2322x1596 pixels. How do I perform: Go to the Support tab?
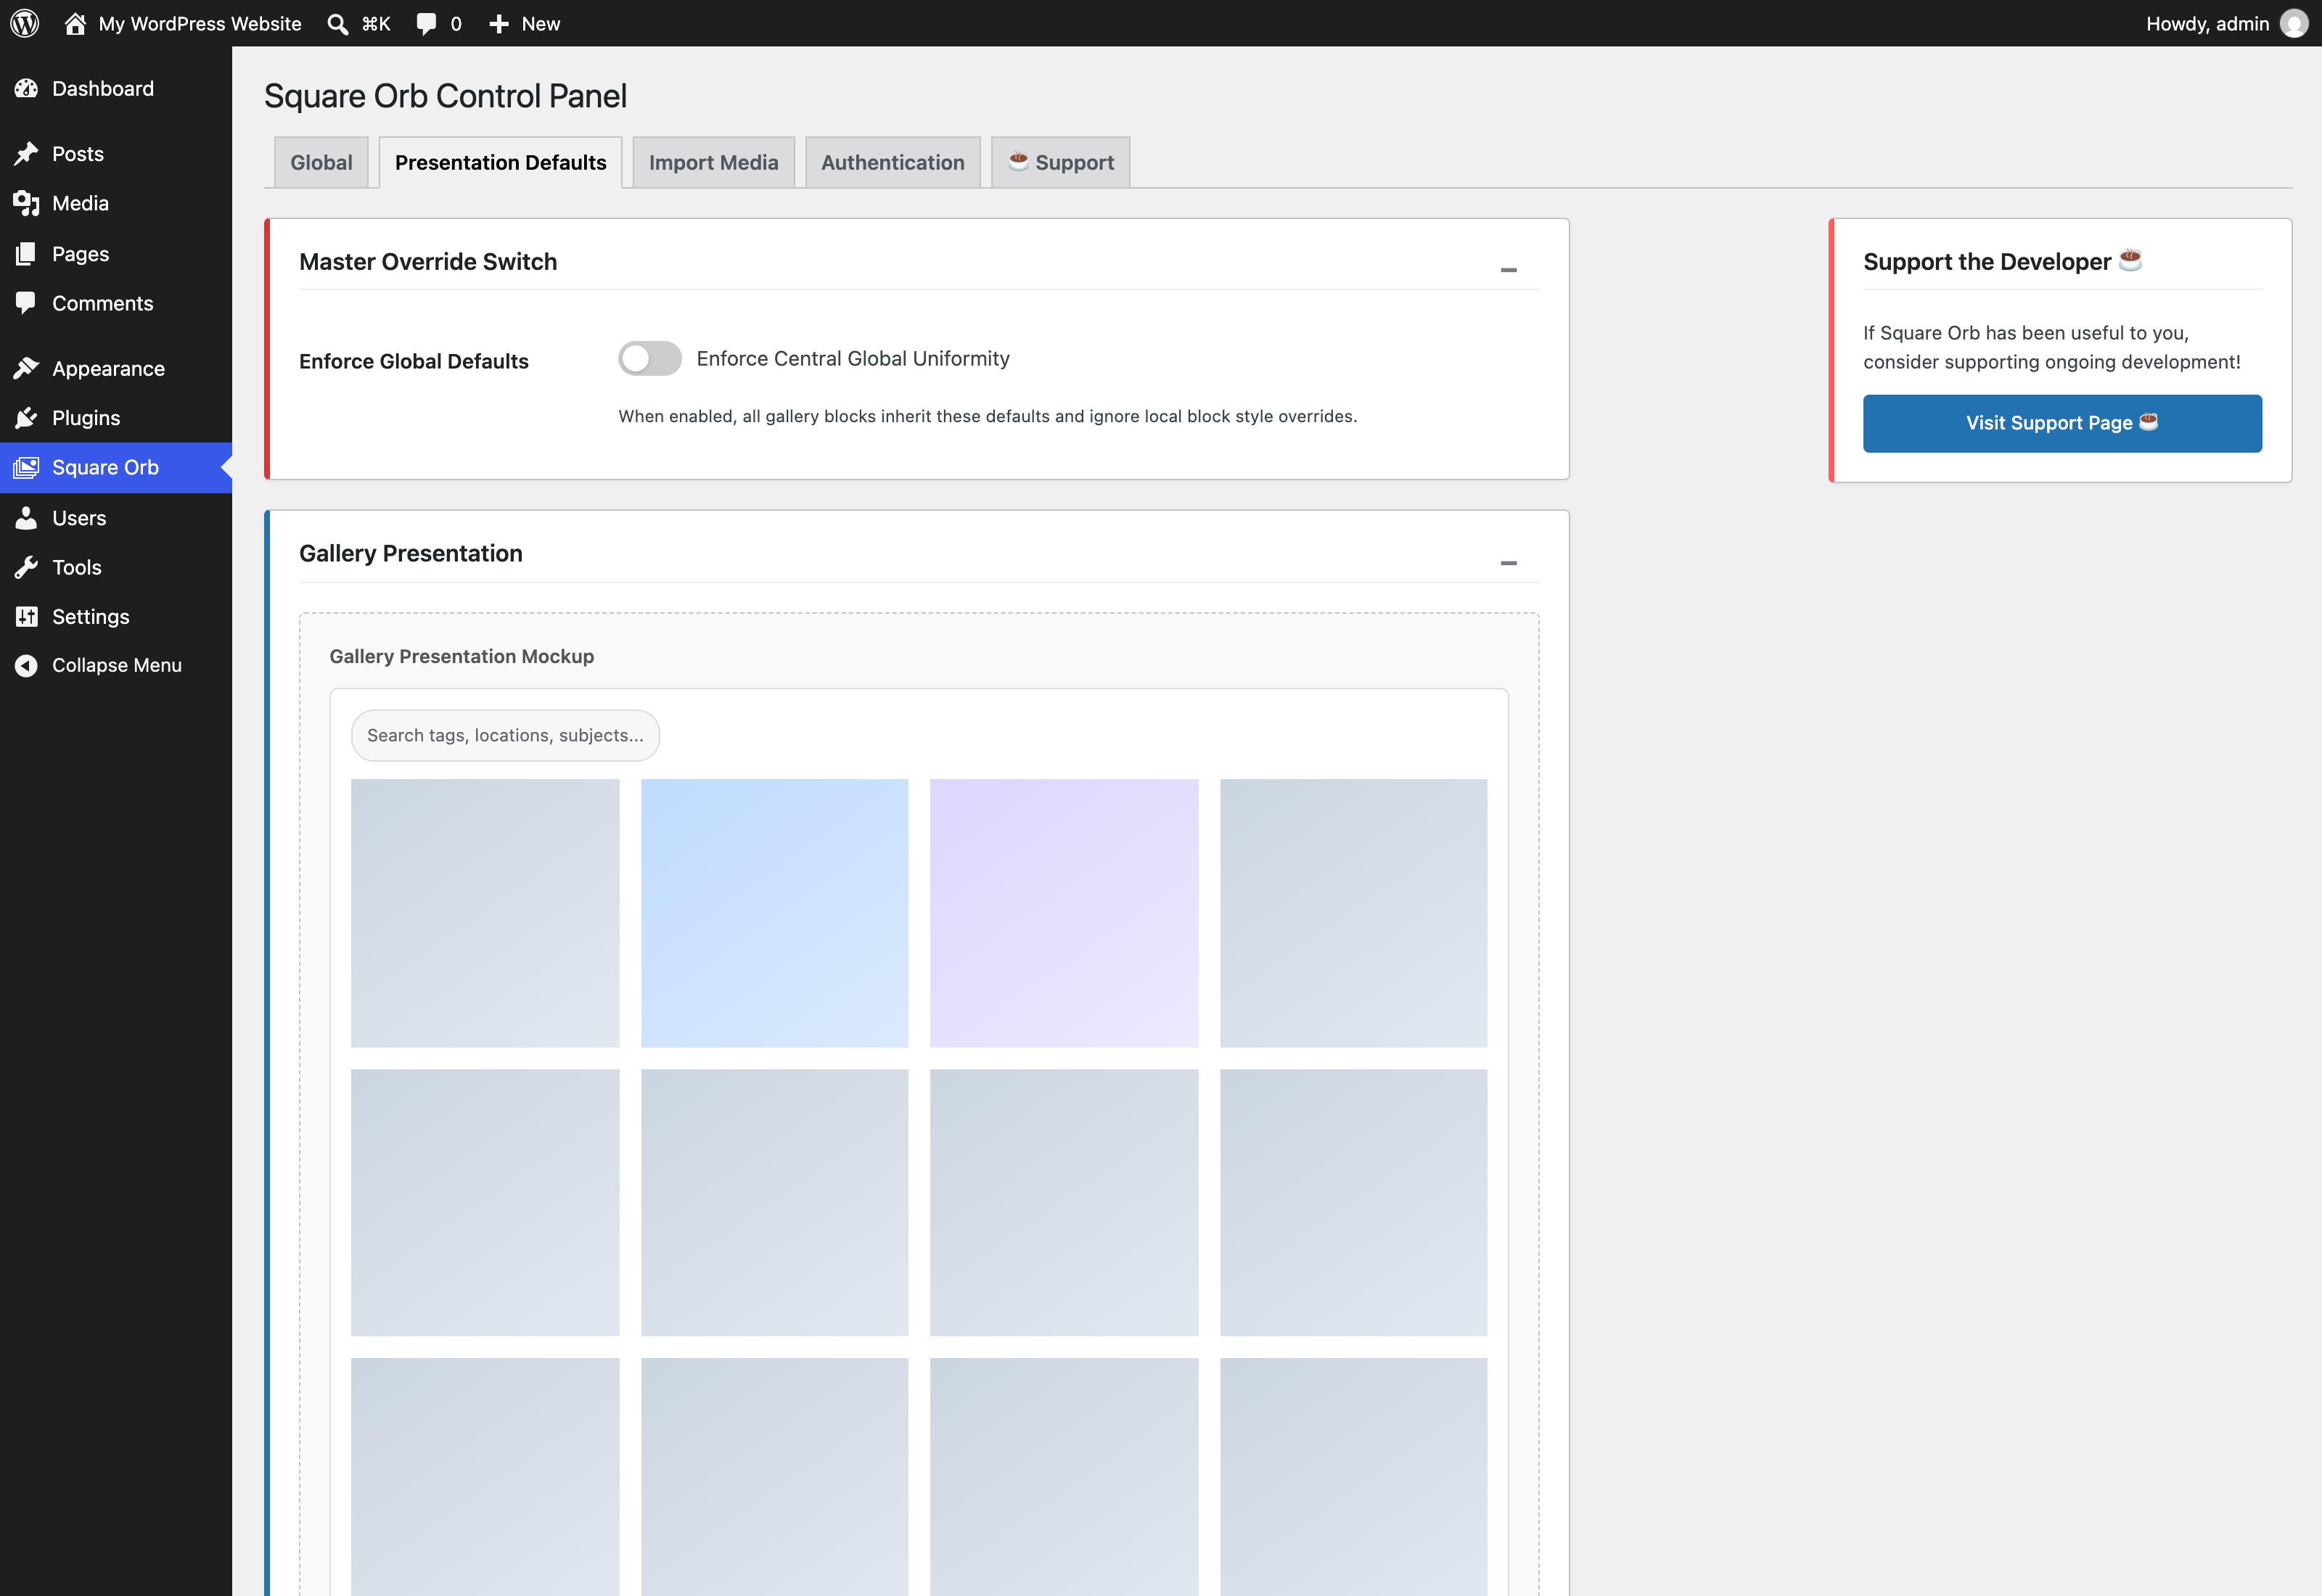pyautogui.click(x=1060, y=162)
